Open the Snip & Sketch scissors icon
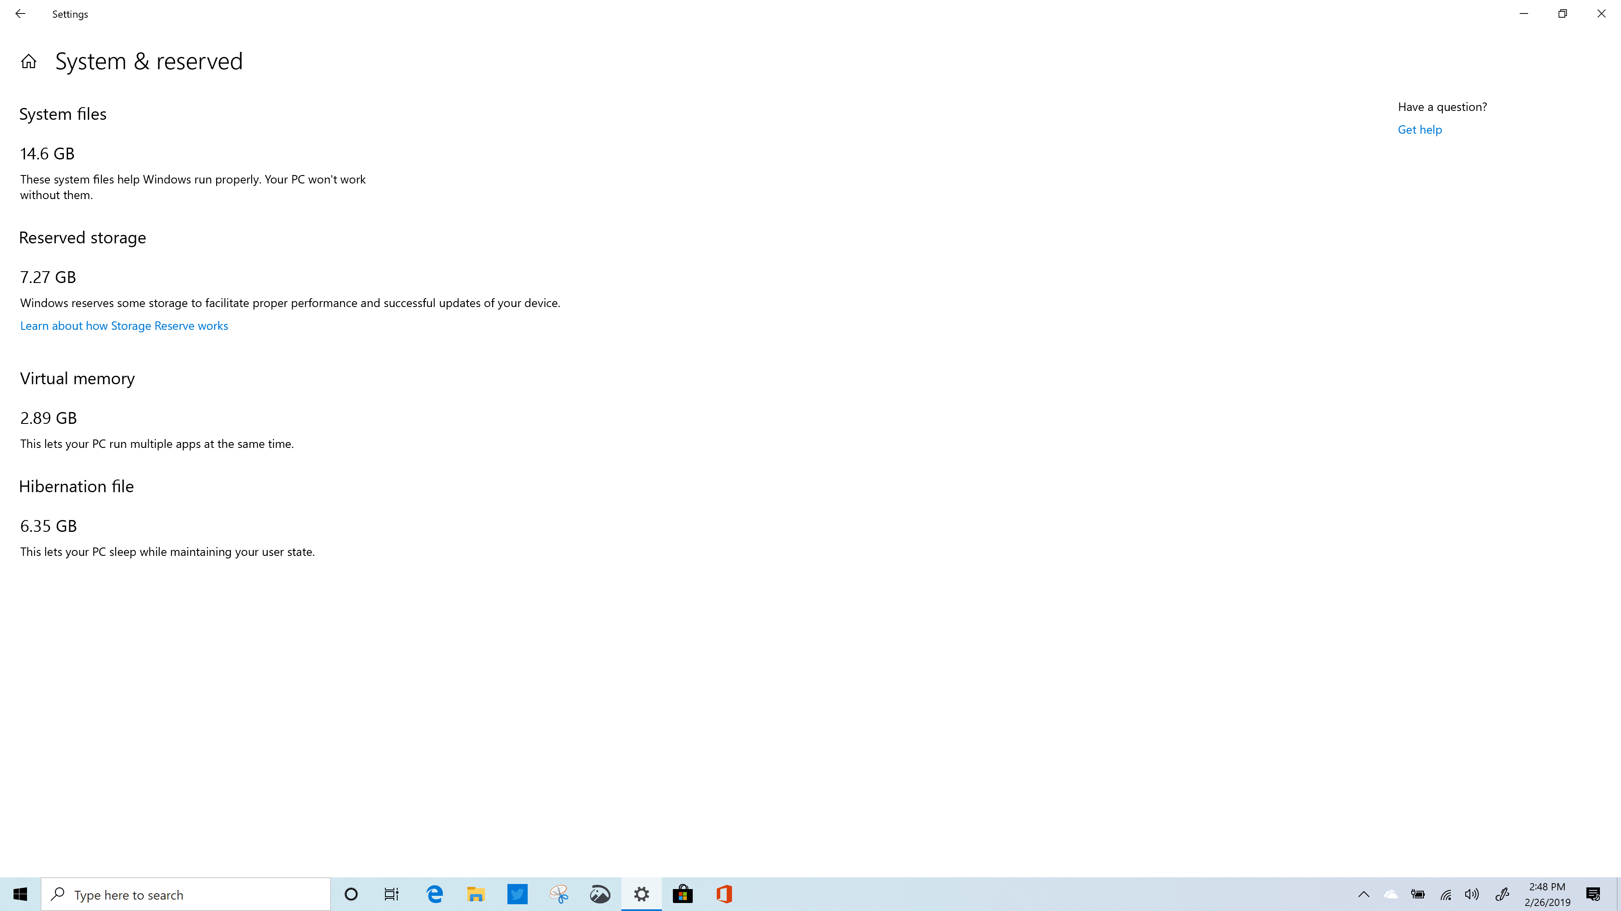This screenshot has height=911, width=1621. 559,894
